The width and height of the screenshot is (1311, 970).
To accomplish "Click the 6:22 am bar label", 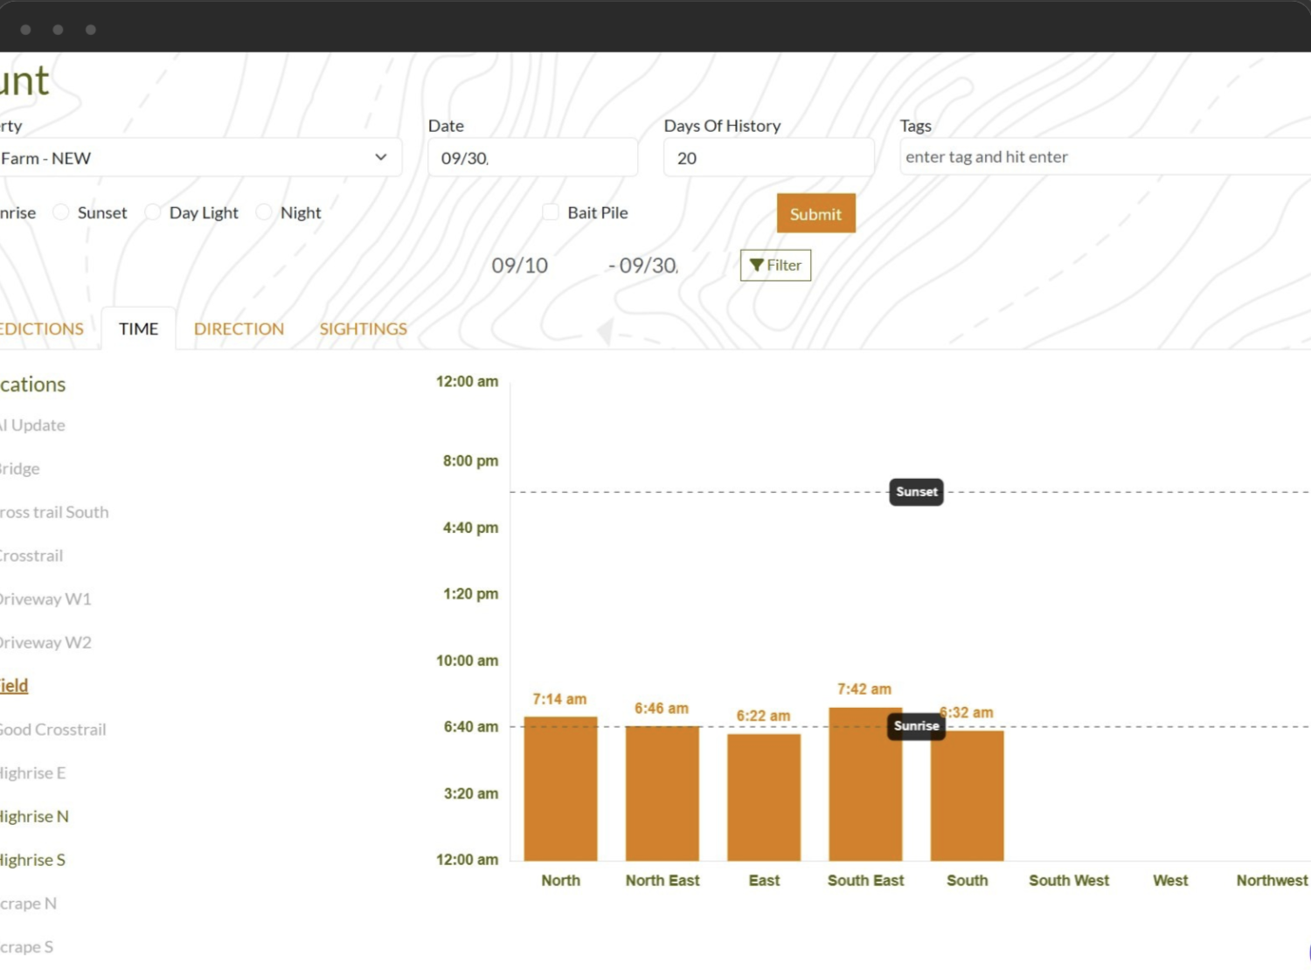I will [763, 717].
